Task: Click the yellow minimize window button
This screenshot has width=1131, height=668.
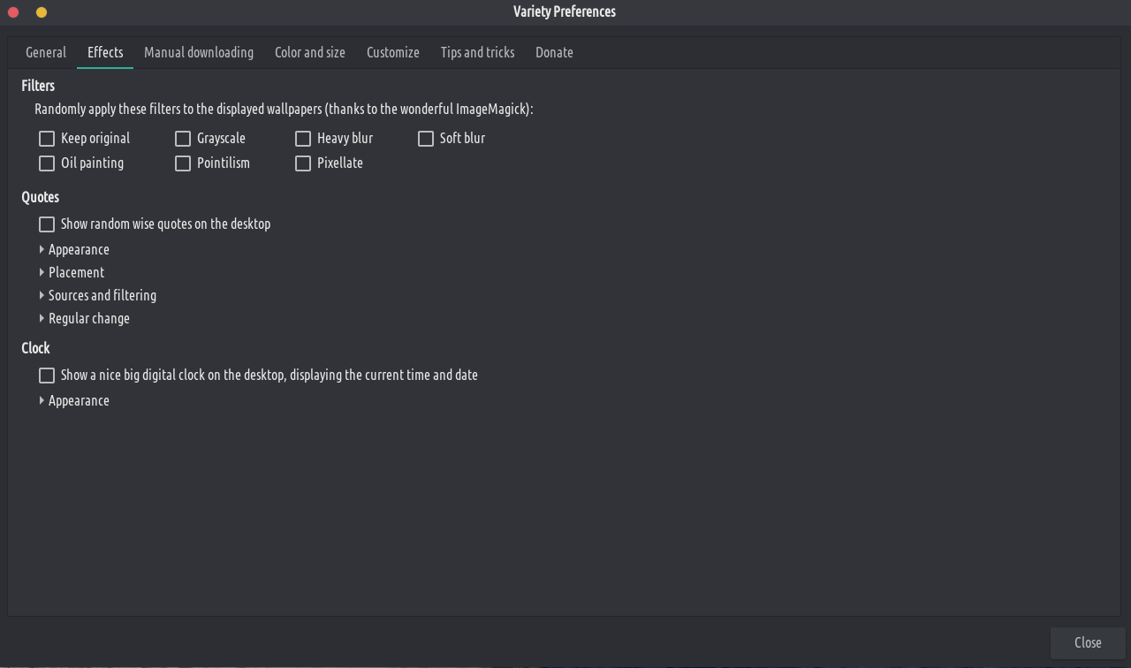Action: coord(42,12)
